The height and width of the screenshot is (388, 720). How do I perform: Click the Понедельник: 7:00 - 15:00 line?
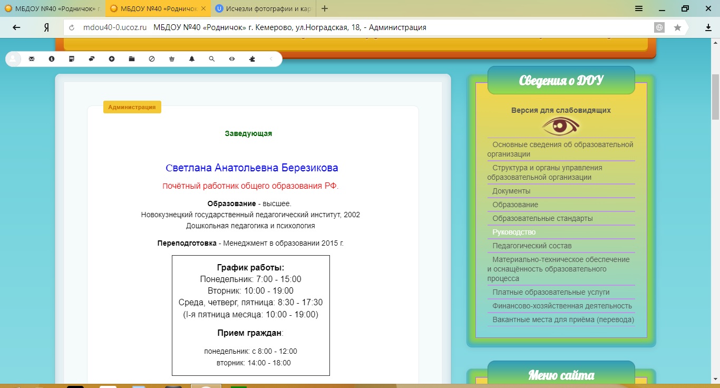point(251,279)
